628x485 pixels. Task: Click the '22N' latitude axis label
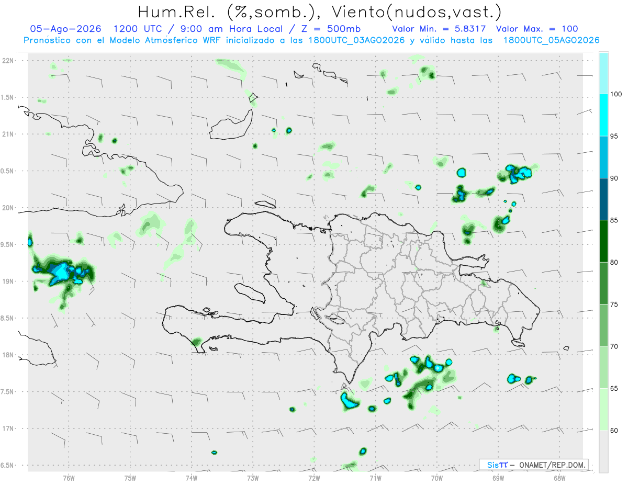7,61
